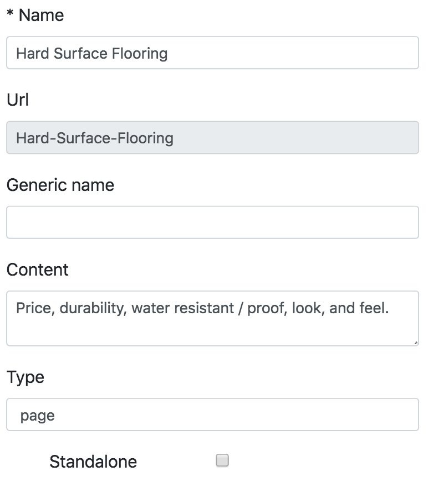
Task: Click the Content textarea resize handle
Action: [416, 342]
